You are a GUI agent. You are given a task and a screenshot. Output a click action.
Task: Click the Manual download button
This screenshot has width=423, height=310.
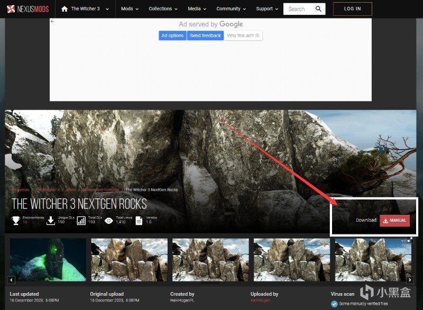pyautogui.click(x=394, y=221)
